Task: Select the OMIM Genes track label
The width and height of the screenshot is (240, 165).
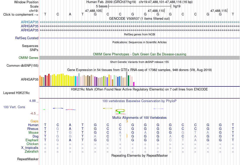Action: point(29,58)
